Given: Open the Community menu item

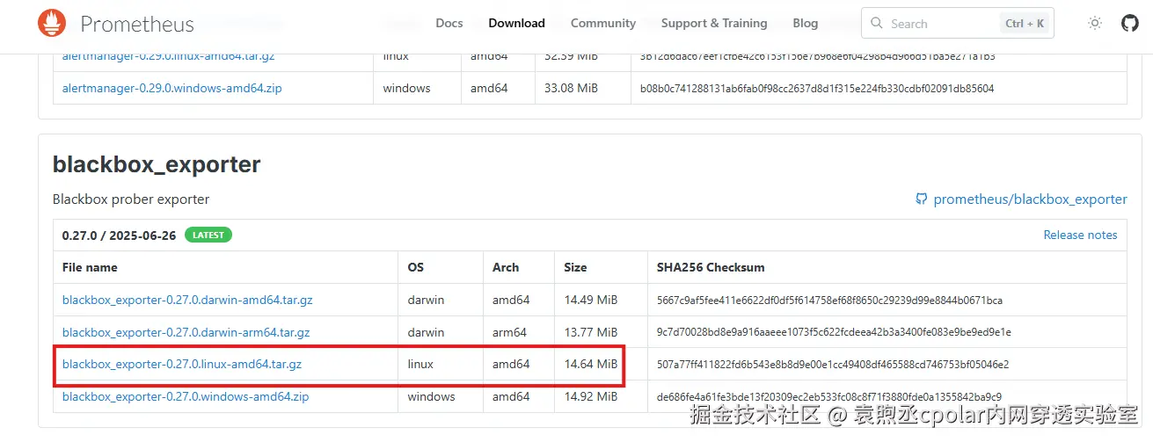Looking at the screenshot, I should pos(603,24).
